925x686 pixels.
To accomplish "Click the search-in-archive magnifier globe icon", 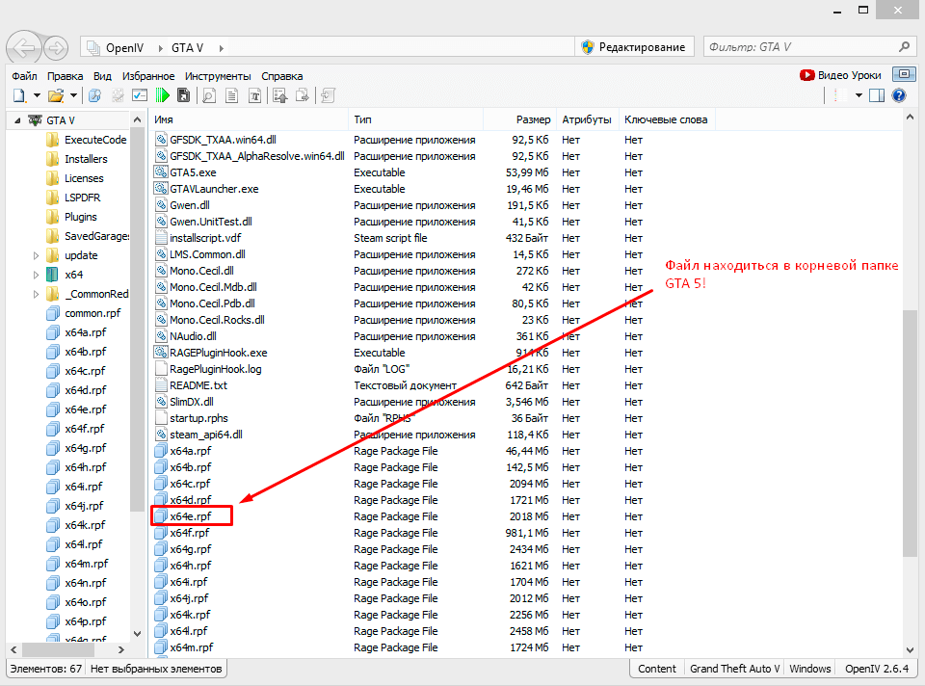I will coord(95,95).
